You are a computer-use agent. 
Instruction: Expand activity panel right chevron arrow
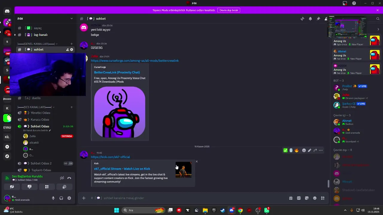click(378, 29)
